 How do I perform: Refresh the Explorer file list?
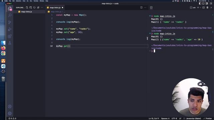[34, 7]
